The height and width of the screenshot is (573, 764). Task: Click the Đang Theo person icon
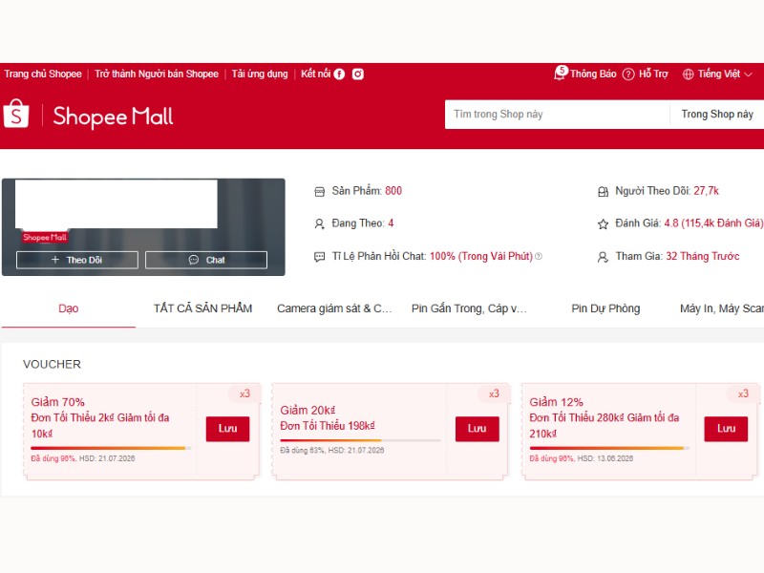[320, 223]
